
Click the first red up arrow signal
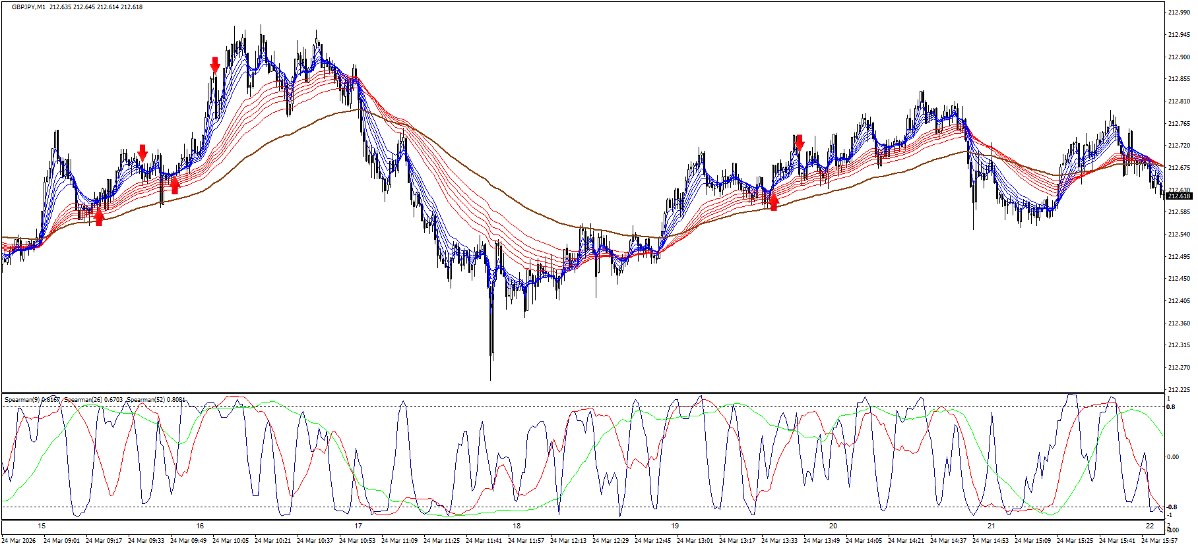pyautogui.click(x=99, y=217)
